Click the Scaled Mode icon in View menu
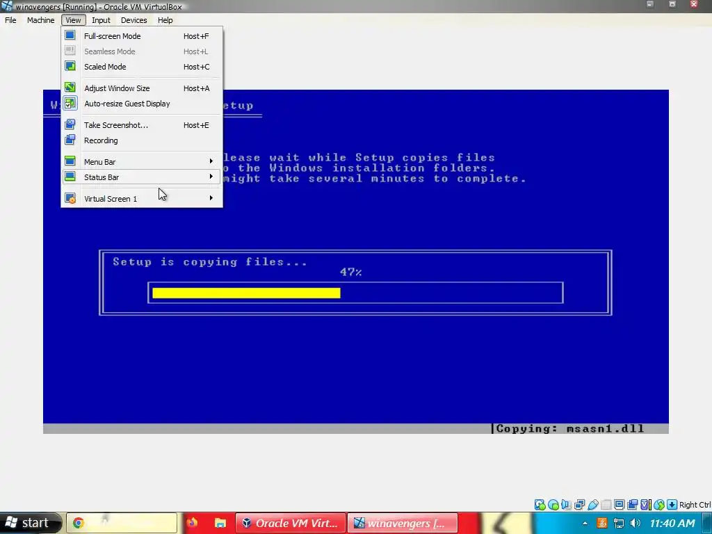The height and width of the screenshot is (534, 712). pyautogui.click(x=70, y=66)
